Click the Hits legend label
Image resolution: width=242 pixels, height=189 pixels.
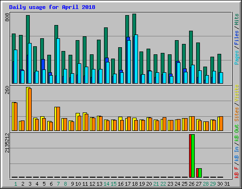pos(237,19)
